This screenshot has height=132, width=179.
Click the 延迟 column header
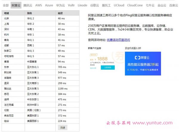[x=61, y=13]
